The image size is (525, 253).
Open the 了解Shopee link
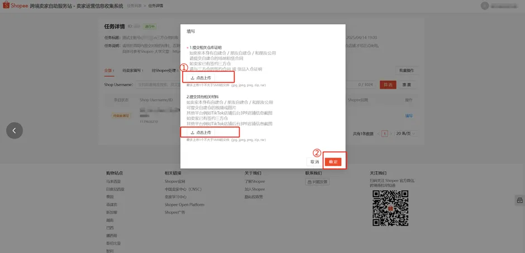coord(255,182)
